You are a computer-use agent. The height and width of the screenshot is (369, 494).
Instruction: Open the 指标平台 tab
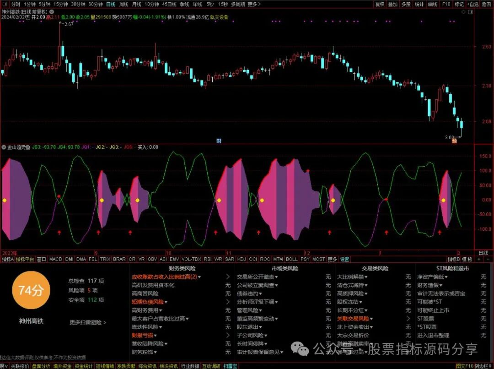coord(25,259)
